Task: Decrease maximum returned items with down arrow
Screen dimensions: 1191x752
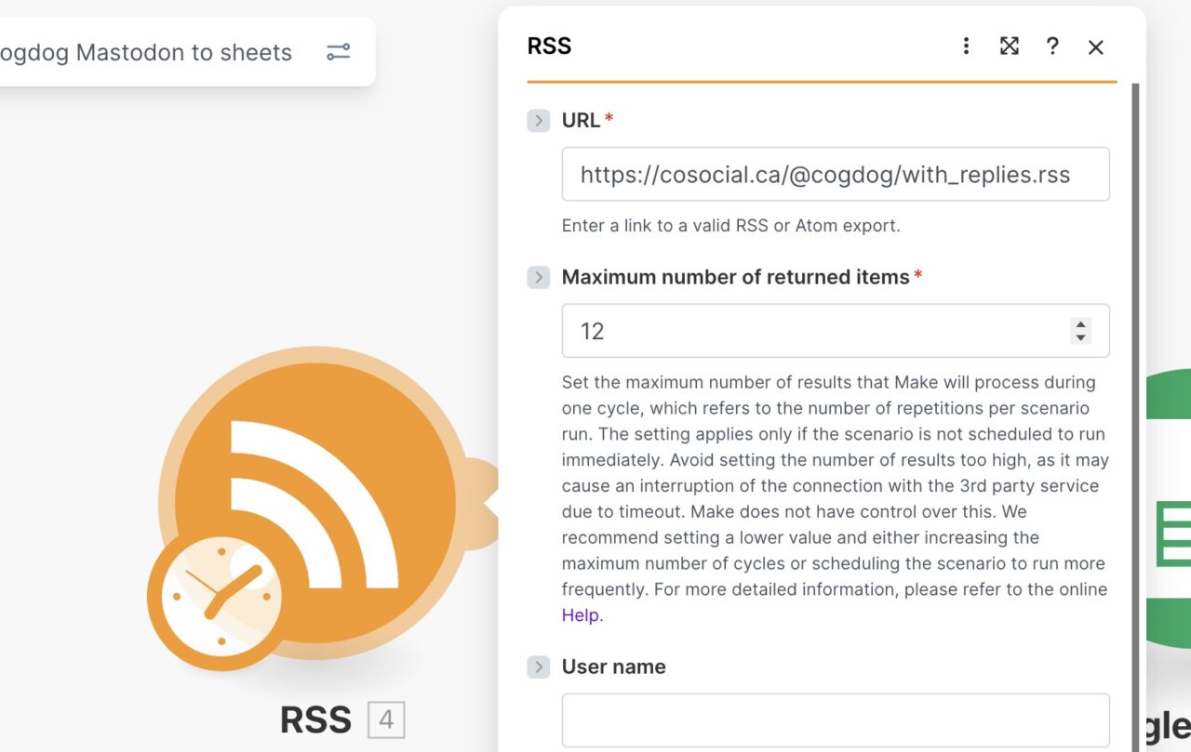Action: point(1080,337)
